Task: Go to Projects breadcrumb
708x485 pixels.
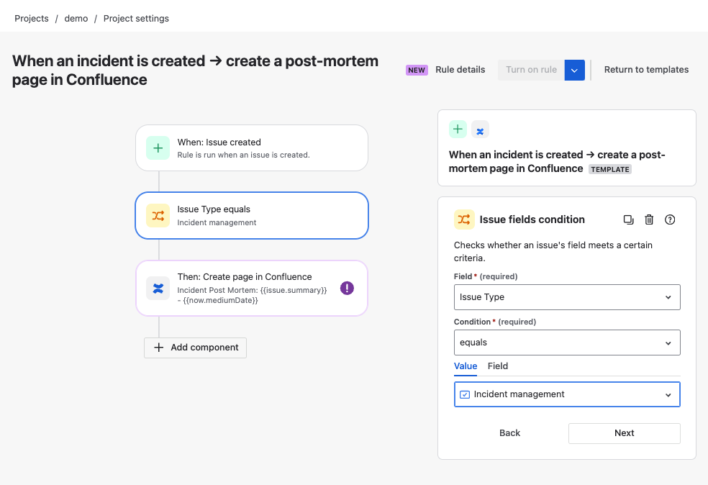Action: pos(32,19)
